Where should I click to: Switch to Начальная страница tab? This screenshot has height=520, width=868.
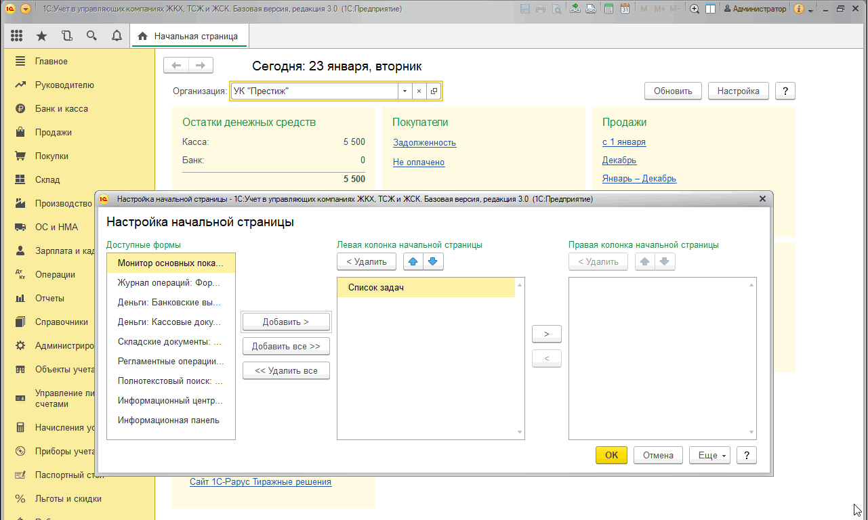click(x=190, y=37)
